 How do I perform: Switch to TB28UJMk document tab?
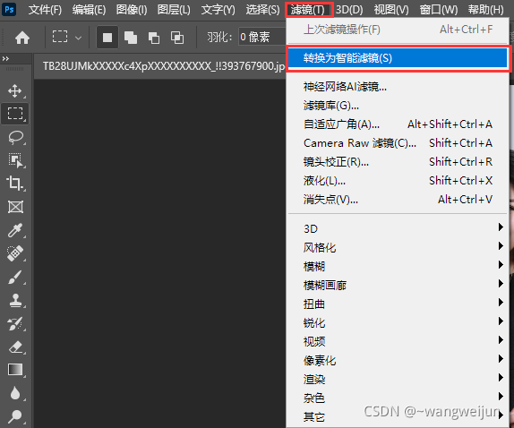click(160, 66)
